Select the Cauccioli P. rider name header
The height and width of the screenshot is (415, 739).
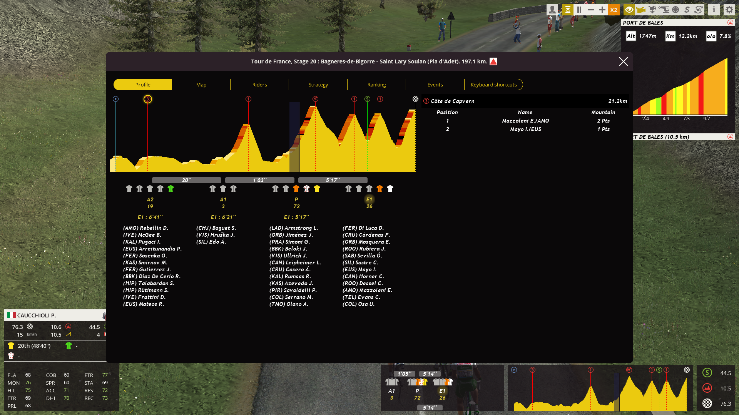click(x=37, y=315)
